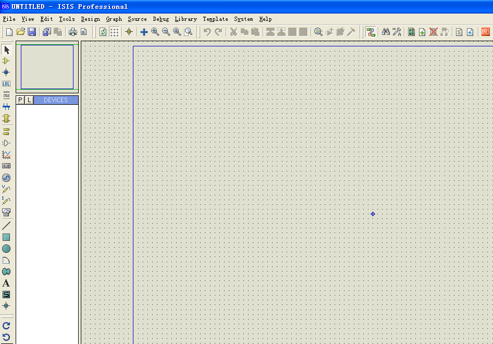Open the Edit menu

tap(46, 19)
